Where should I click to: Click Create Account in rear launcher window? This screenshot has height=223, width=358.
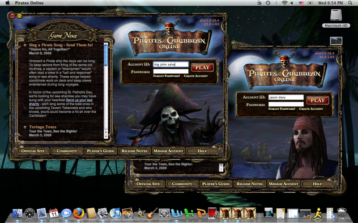(311, 109)
